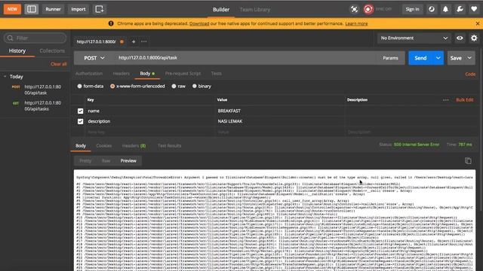Click the interceptor satellite icon
This screenshot has height=271, width=483.
[354, 9]
